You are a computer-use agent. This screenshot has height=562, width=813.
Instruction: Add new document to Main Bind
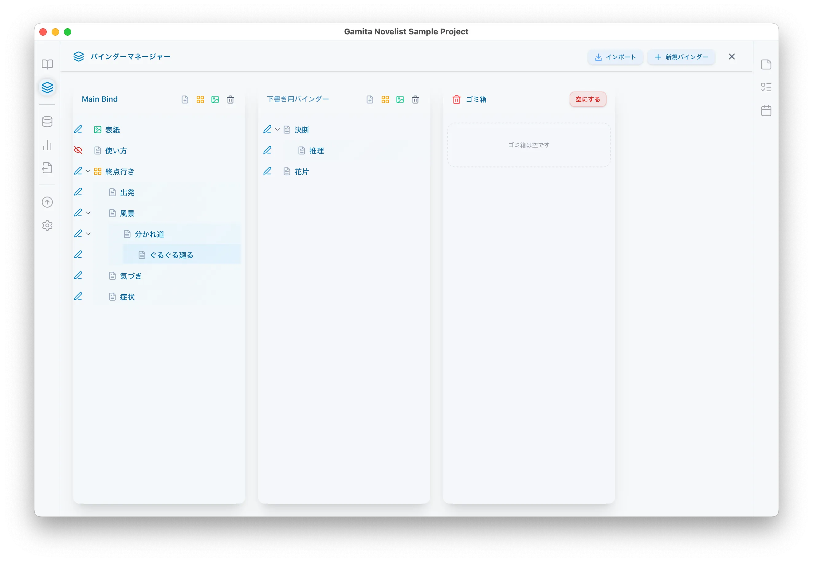pos(185,100)
